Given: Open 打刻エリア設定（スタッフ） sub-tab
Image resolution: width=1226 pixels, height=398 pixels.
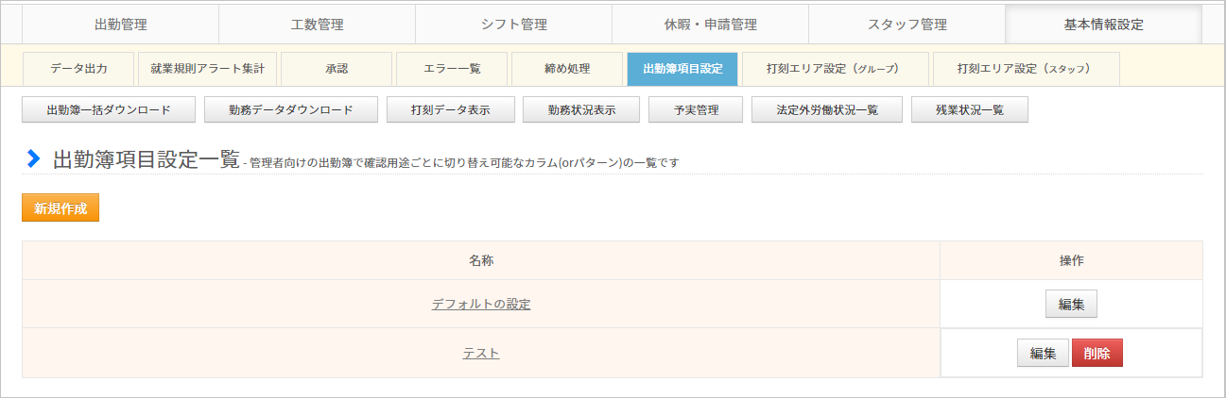Looking at the screenshot, I should pyautogui.click(x=1026, y=69).
